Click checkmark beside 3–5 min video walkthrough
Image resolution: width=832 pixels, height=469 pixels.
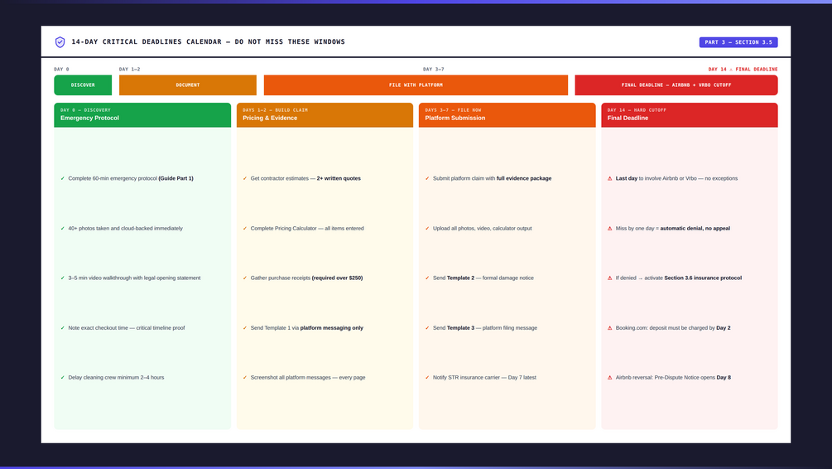coord(63,278)
